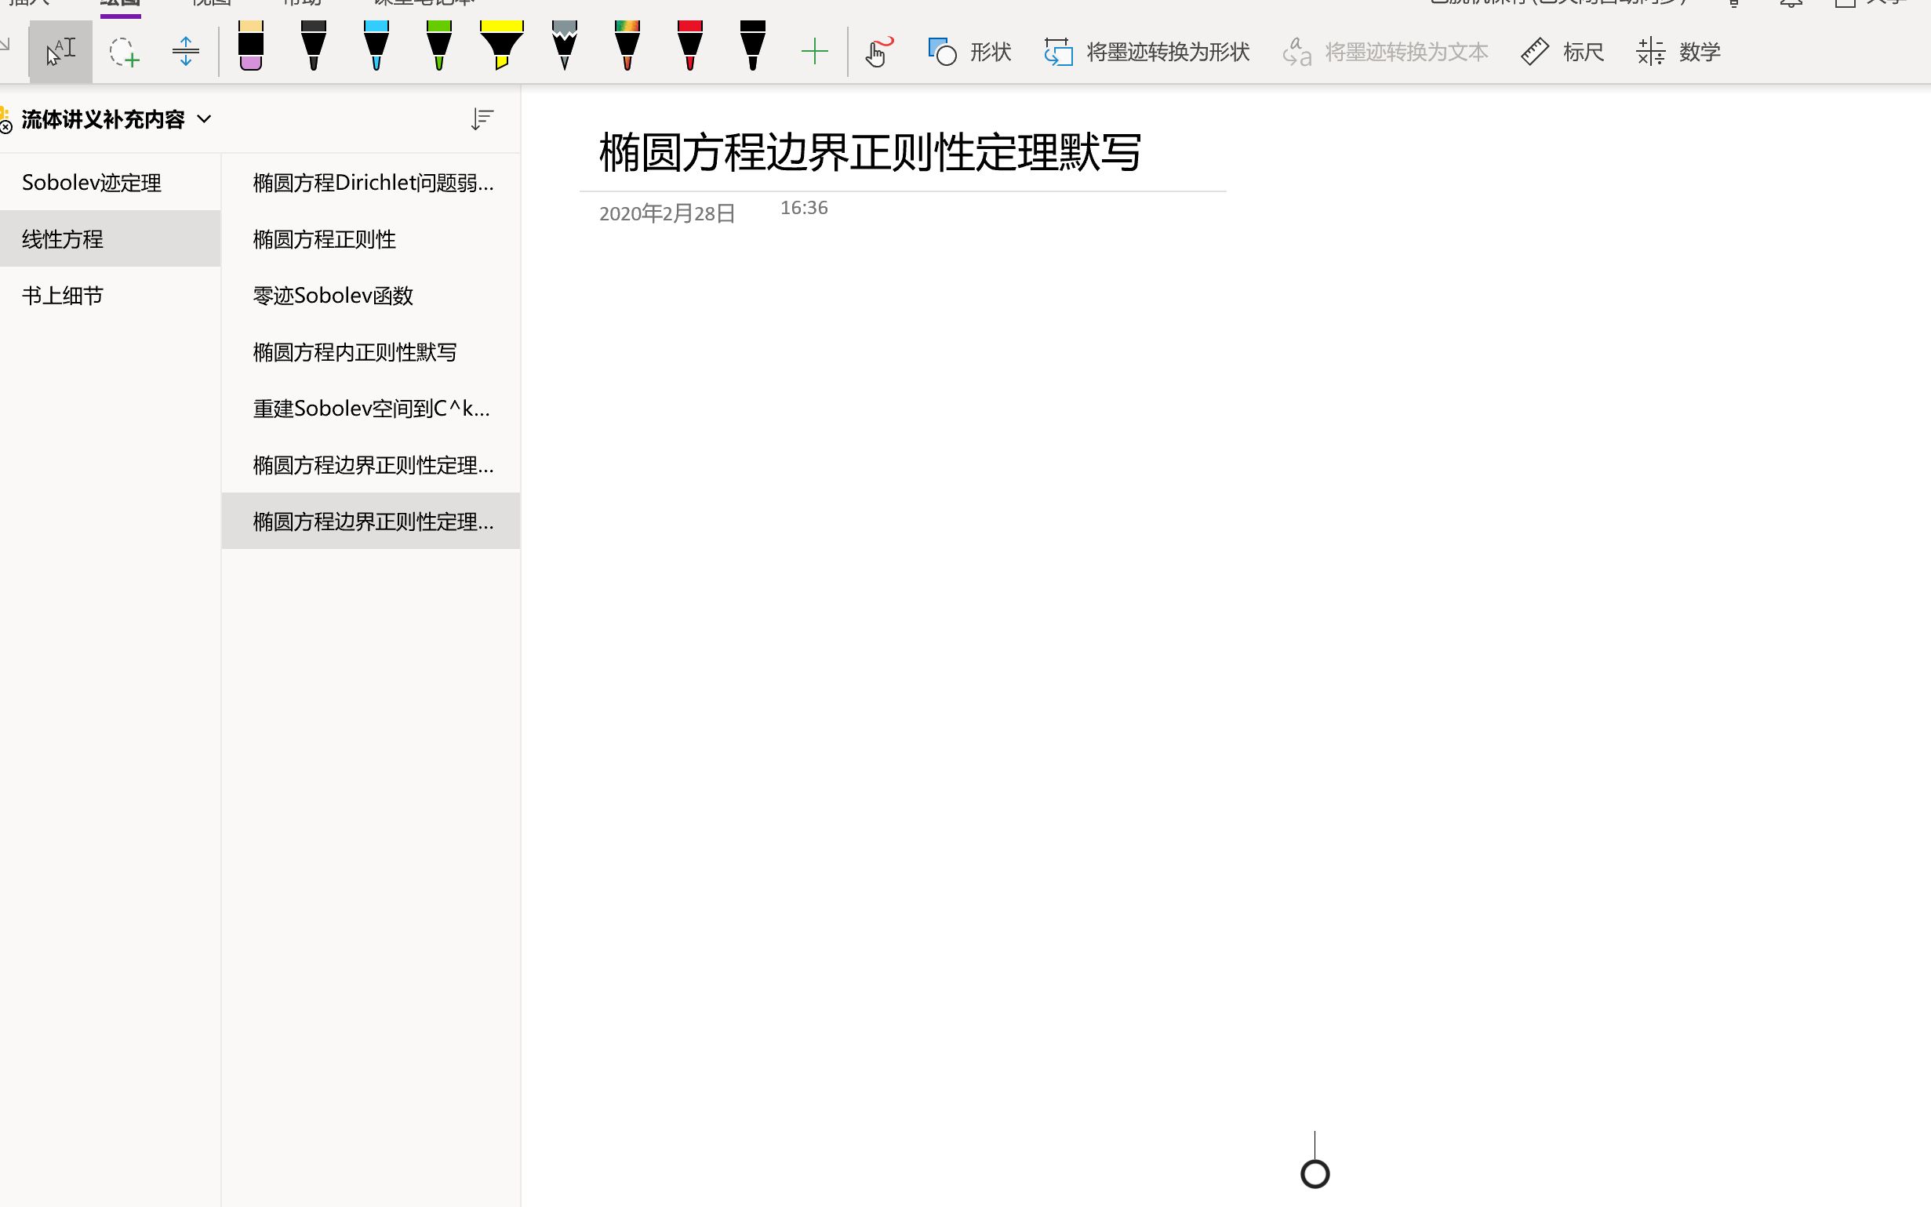Viewport: 1931px width, 1207px height.
Task: Click the Insert Space tool
Action: 185,52
